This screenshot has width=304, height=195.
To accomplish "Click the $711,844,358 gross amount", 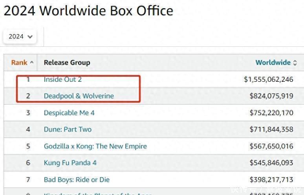I will pos(271,129).
